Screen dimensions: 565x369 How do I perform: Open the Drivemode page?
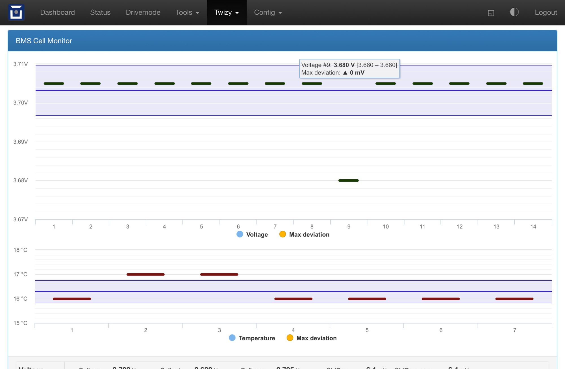143,12
